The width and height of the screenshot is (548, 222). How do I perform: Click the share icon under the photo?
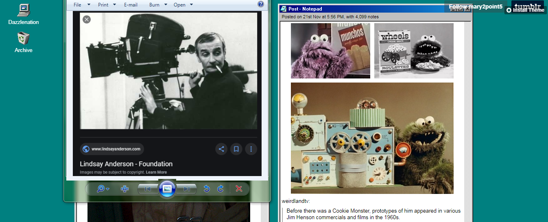221,149
